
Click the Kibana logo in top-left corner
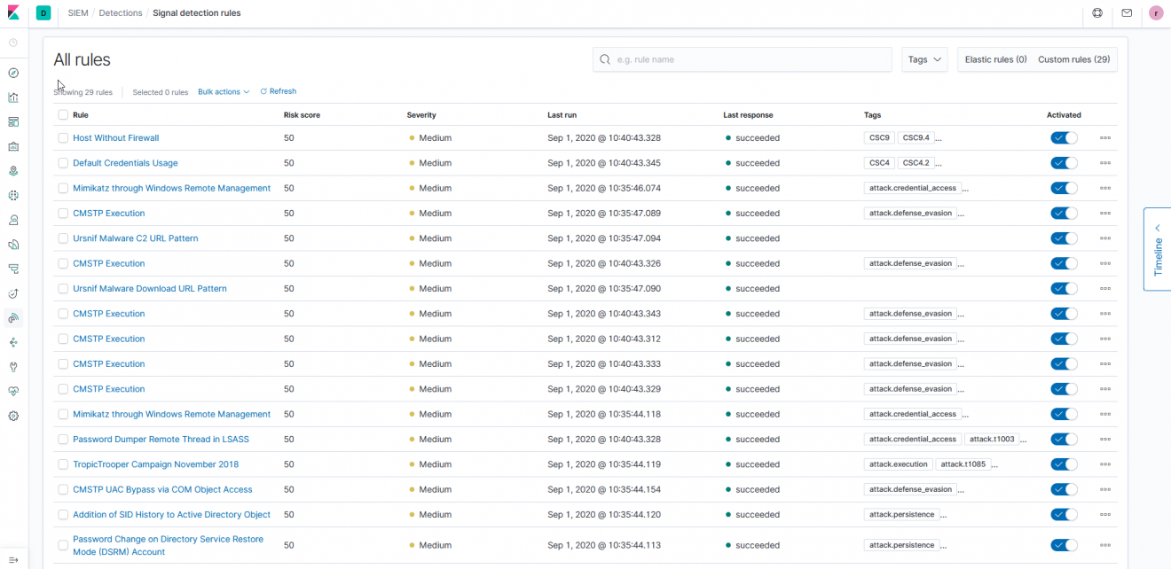click(x=13, y=13)
